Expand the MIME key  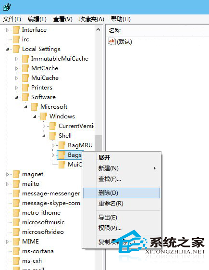tap(7, 242)
